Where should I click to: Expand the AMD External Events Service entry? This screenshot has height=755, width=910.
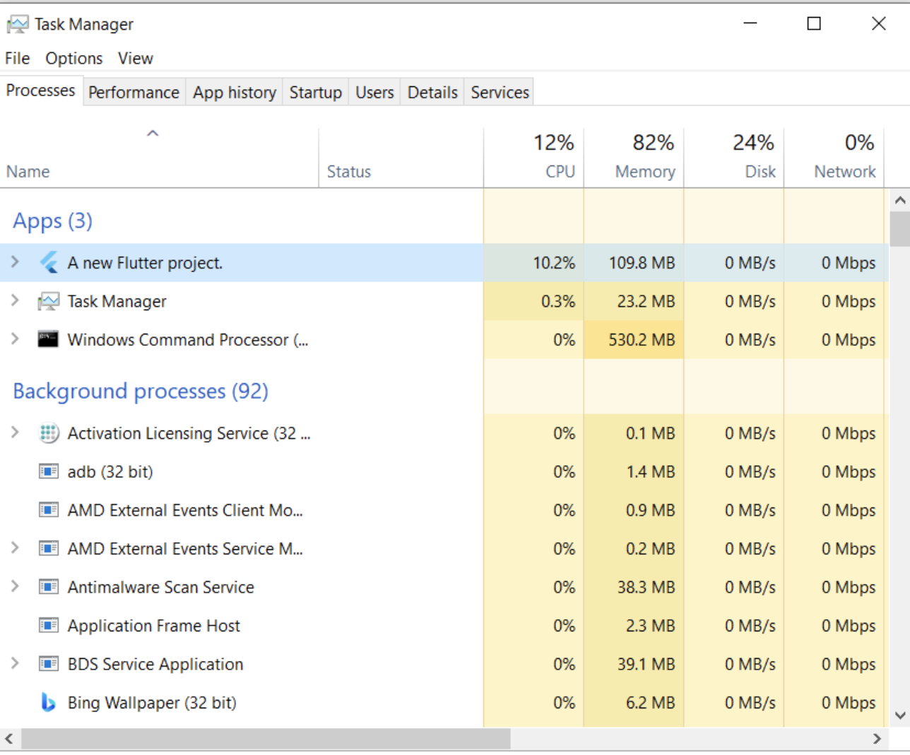tap(14, 548)
